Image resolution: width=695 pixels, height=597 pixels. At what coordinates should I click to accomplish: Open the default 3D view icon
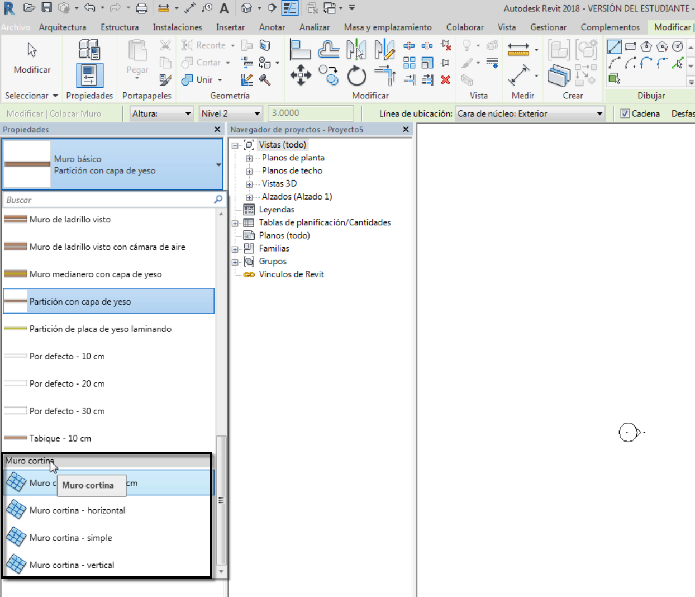(x=246, y=8)
